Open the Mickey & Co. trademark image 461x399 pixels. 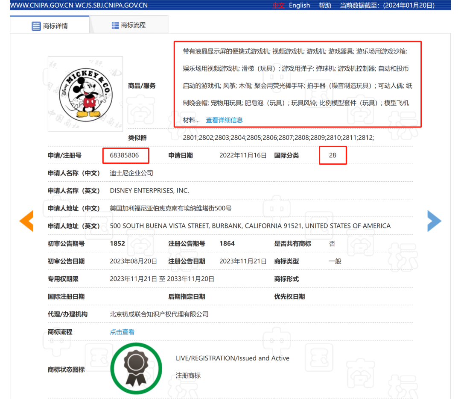pyautogui.click(x=85, y=94)
